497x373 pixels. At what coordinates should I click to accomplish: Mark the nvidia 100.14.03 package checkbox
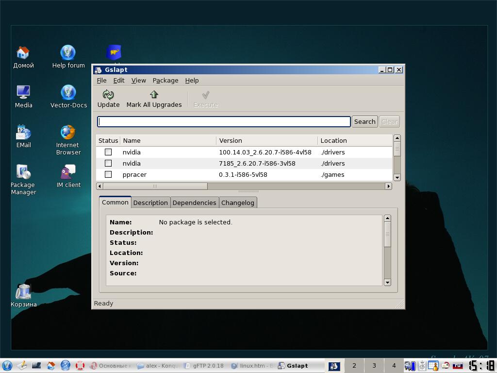pos(108,152)
